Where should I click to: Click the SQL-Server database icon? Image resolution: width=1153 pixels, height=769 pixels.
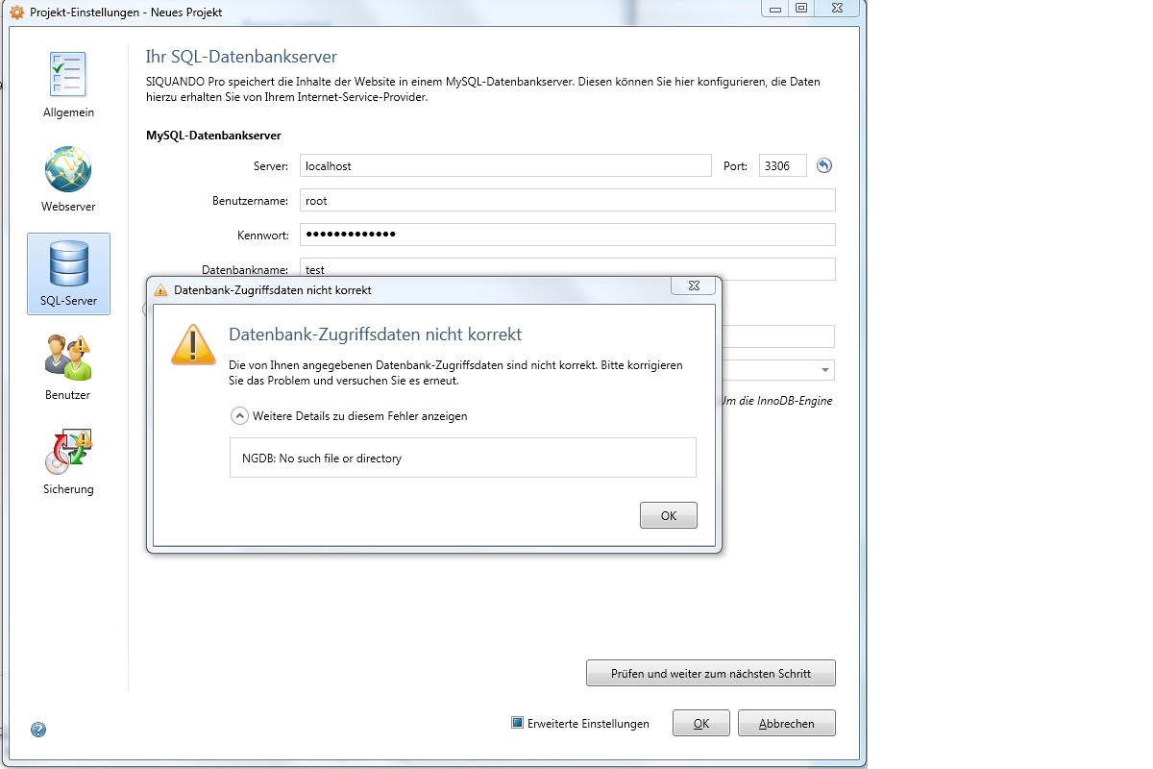click(68, 264)
